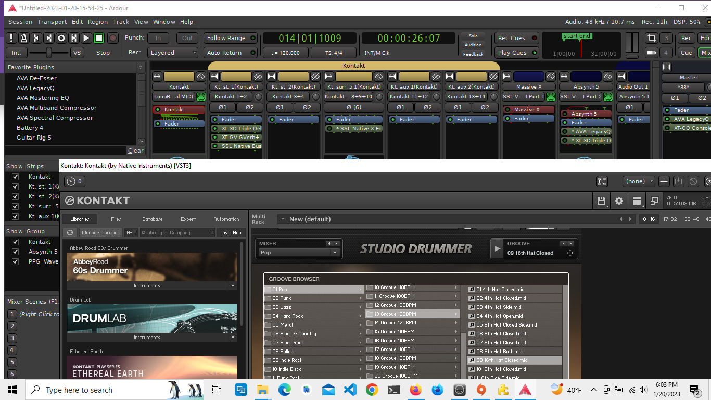Click the plus icon beside preset dropdown
Image resolution: width=711 pixels, height=400 pixels.
[x=664, y=181]
